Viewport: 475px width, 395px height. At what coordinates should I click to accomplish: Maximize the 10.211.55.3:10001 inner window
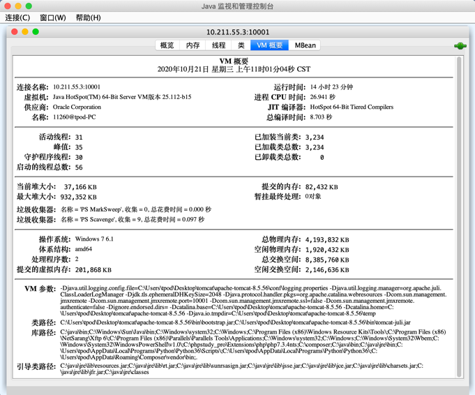pos(36,31)
